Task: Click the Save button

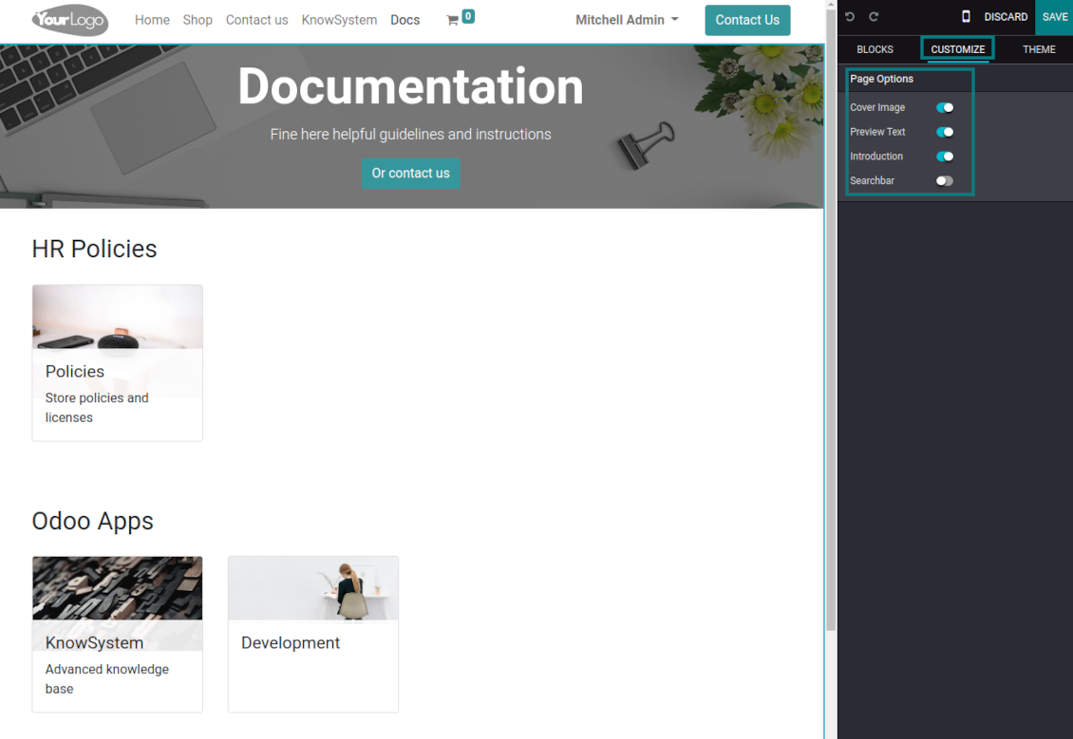Action: (1054, 17)
